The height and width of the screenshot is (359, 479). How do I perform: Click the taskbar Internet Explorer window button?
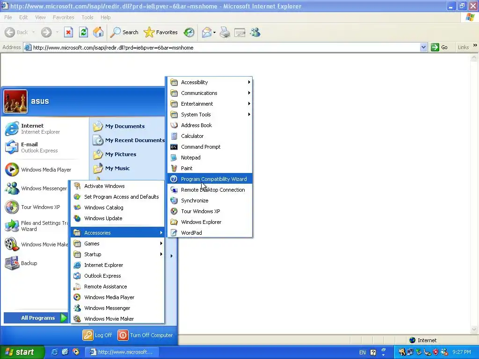click(x=122, y=352)
